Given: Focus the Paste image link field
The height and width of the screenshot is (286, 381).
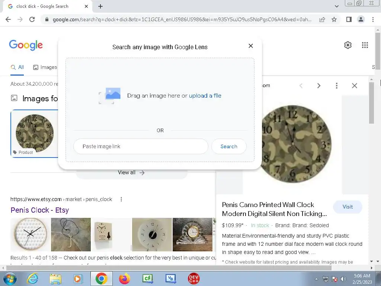Looking at the screenshot, I should (x=141, y=146).
